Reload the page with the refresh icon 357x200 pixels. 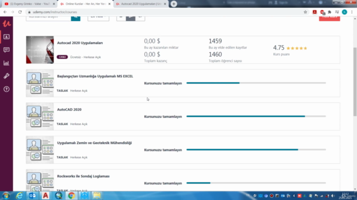[20, 12]
